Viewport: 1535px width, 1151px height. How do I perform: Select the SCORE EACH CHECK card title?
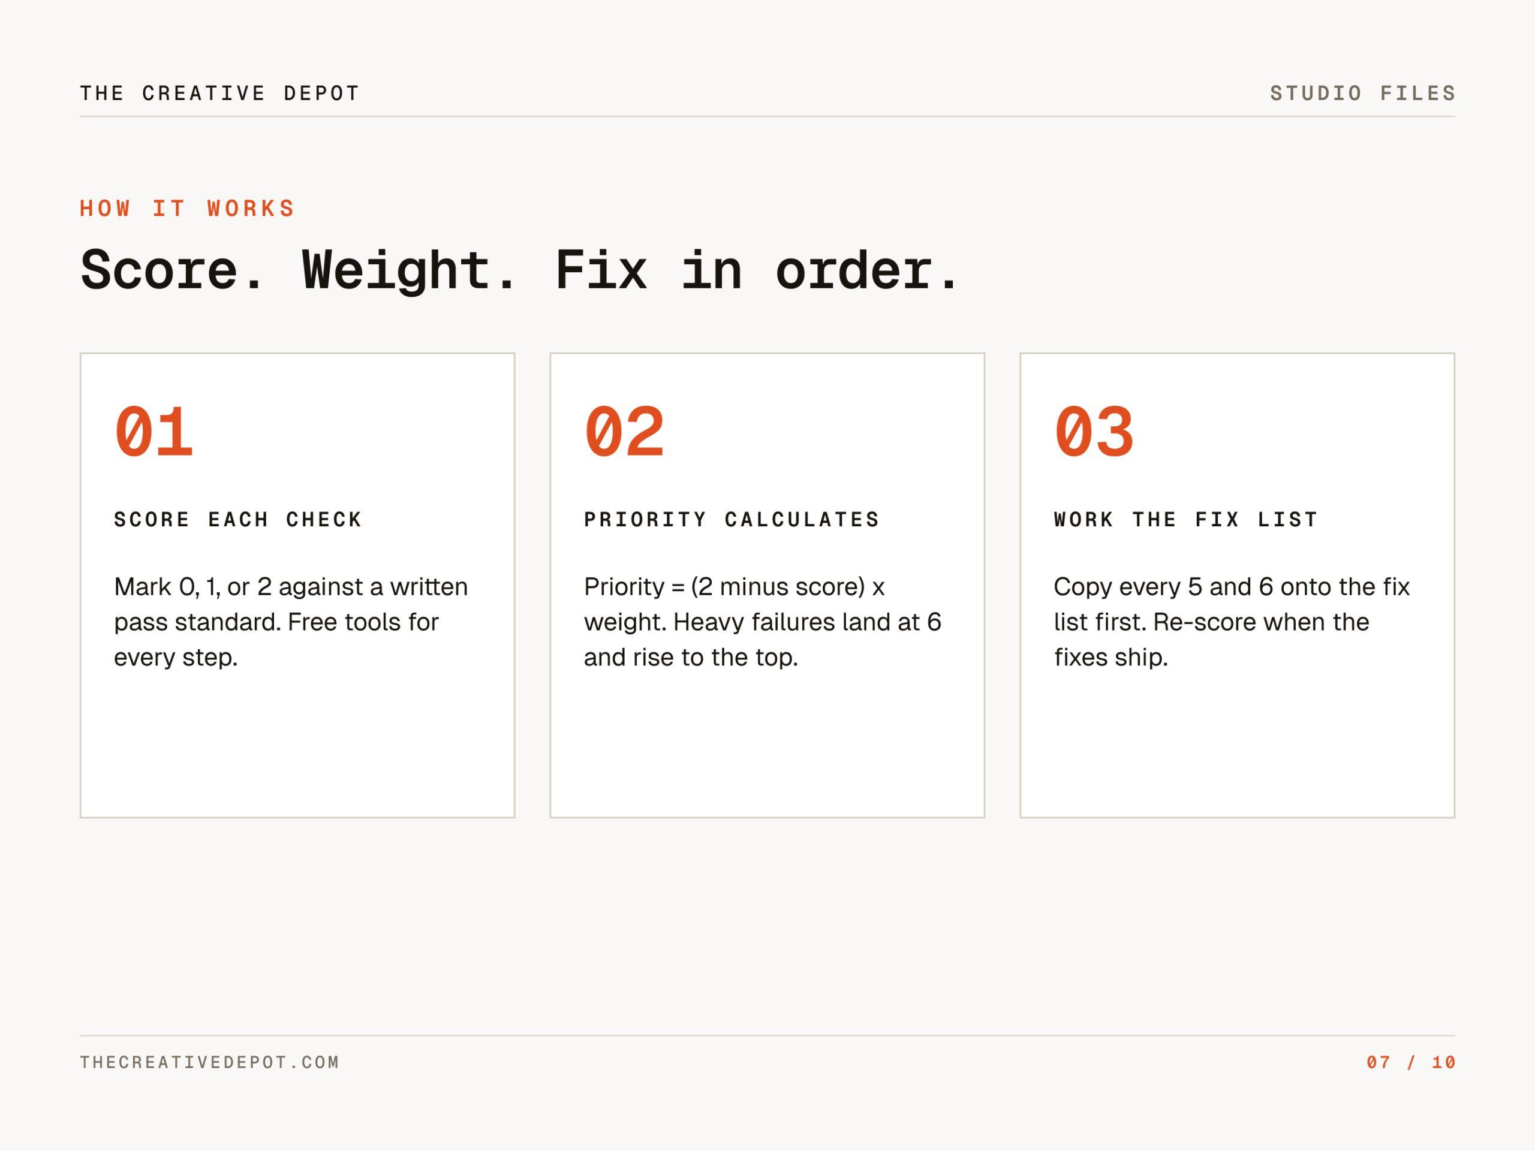click(238, 520)
